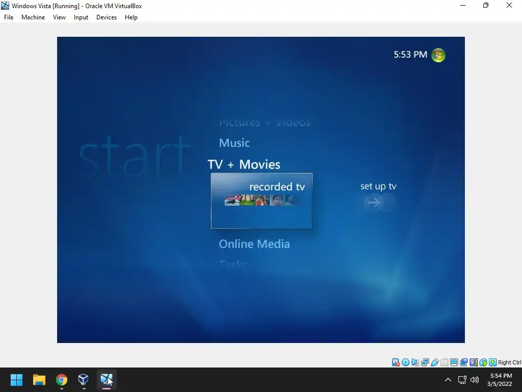This screenshot has height=392, width=522.
Task: Click shared folders indicator icon
Action: pyautogui.click(x=444, y=362)
